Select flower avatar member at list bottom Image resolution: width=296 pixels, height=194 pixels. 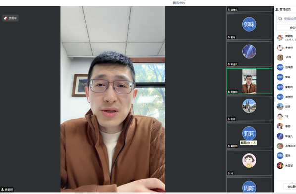tap(280, 165)
